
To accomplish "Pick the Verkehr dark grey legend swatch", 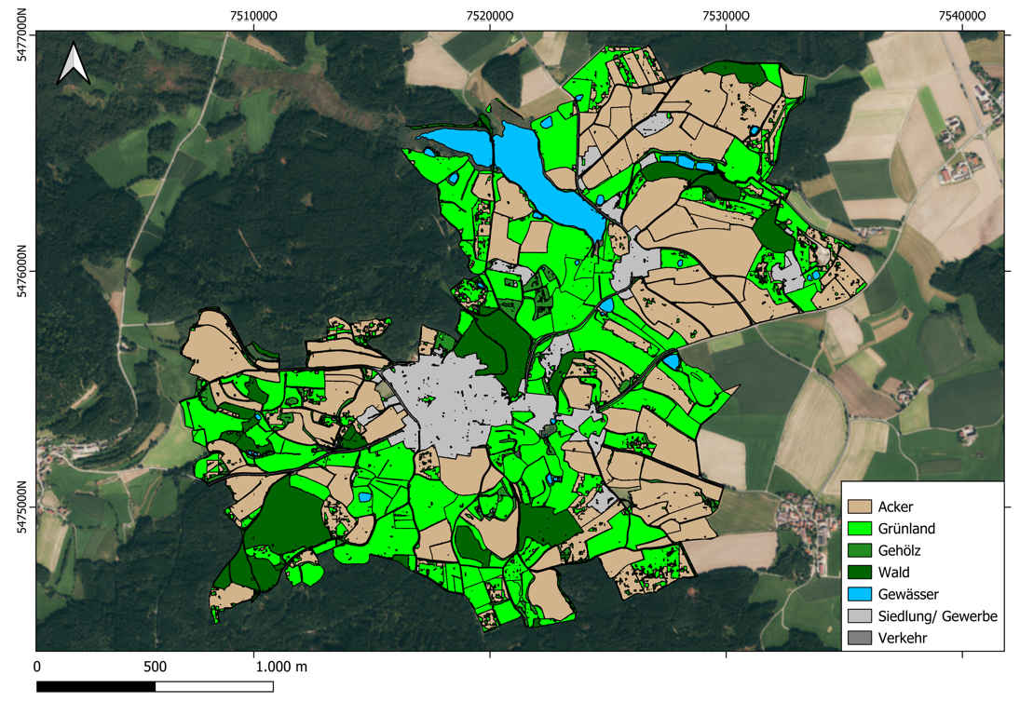I will (x=859, y=639).
